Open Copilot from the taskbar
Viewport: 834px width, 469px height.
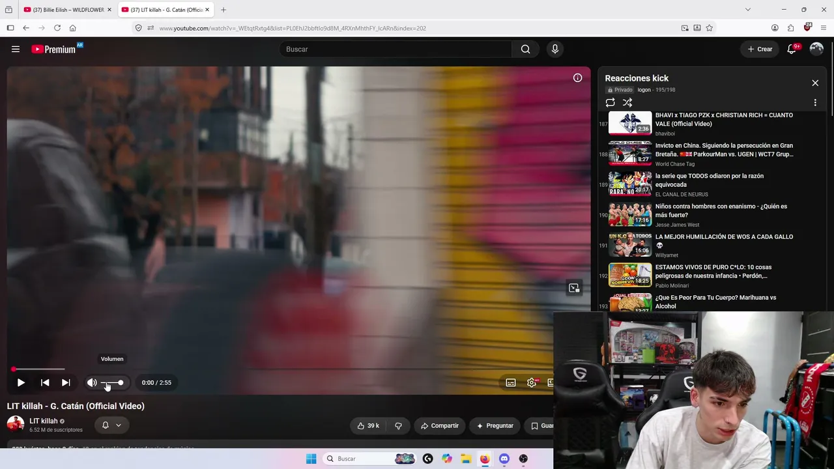point(447,459)
